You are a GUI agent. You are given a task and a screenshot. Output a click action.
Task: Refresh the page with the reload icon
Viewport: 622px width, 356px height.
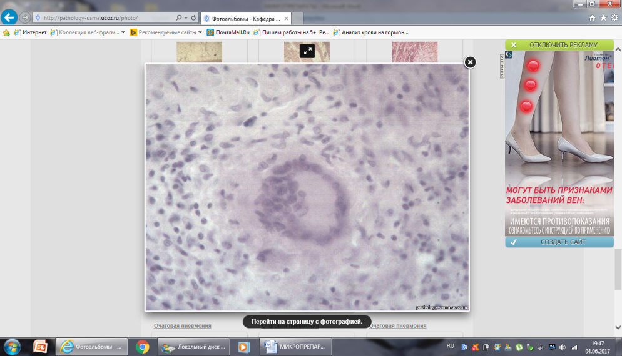(x=193, y=18)
